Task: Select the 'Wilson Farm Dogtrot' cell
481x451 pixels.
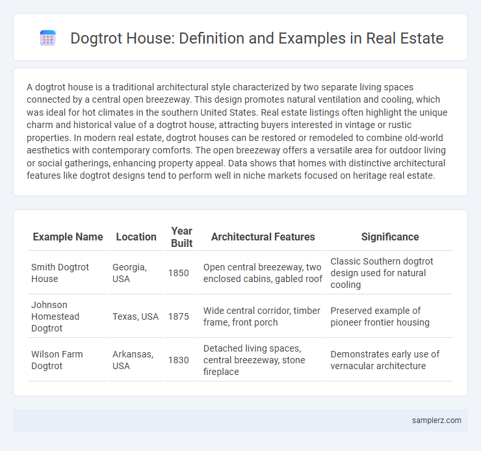Action: [68, 360]
